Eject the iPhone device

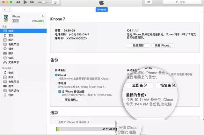pos(43,16)
